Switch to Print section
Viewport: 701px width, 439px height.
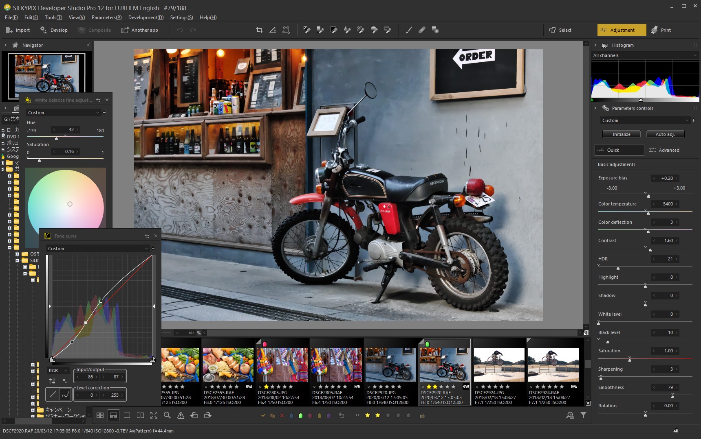click(x=661, y=30)
